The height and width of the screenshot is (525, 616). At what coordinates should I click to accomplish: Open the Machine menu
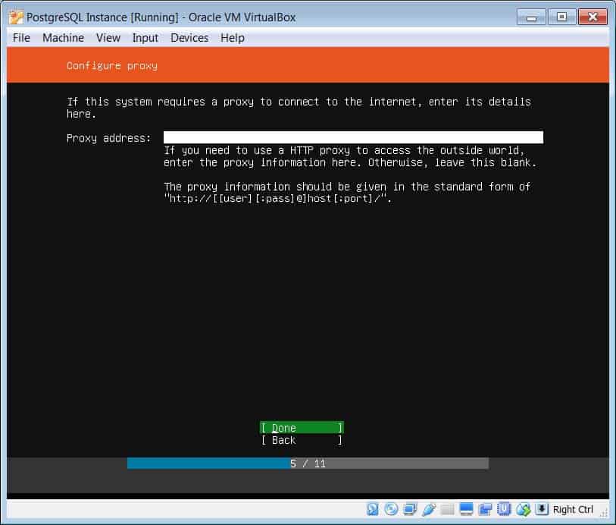63,38
